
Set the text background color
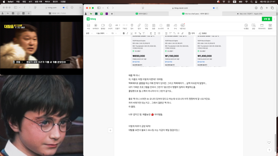tap(144, 33)
